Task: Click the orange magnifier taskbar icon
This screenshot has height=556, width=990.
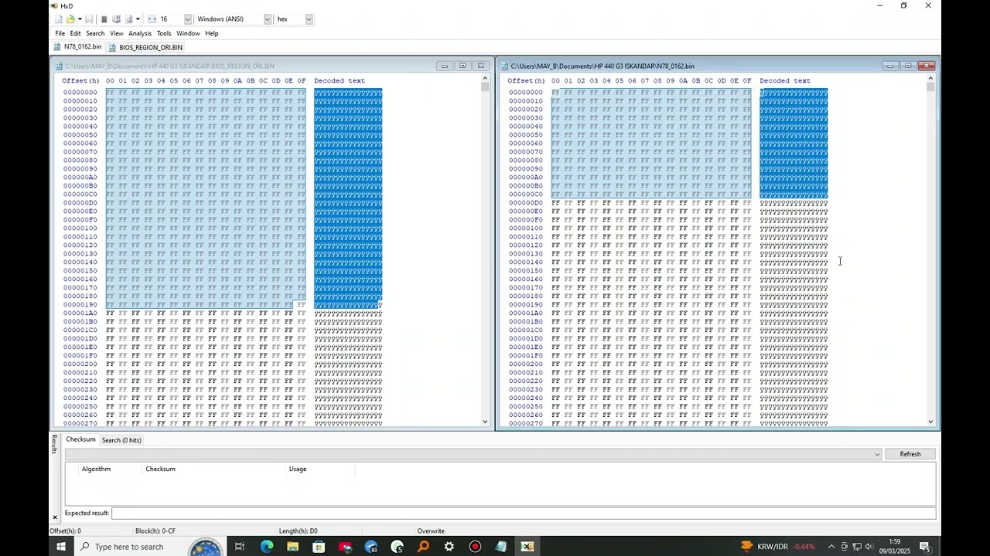Action: click(423, 547)
